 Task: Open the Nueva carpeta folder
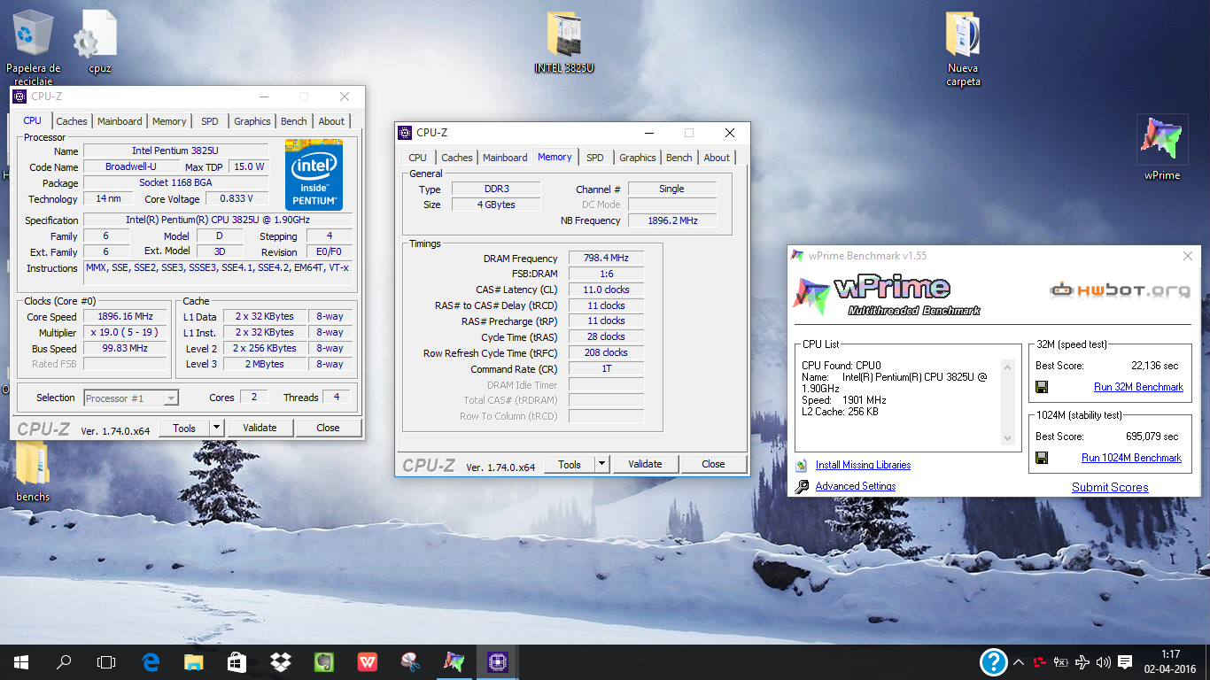point(963,49)
